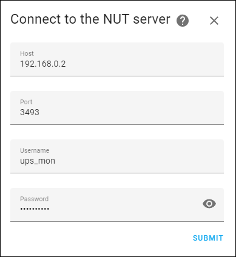
Task: Focus the Password input field
Action: click(117, 205)
